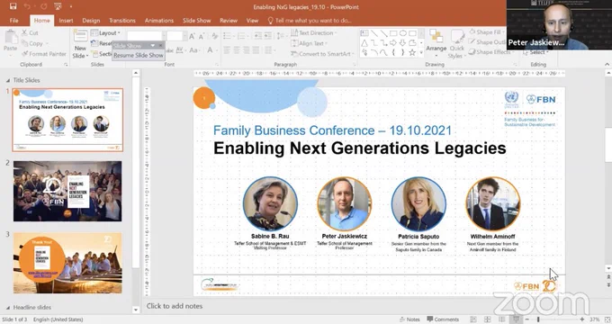This screenshot has height=324, width=612.
Task: Select slide 2 thumbnail with group photo
Action: click(x=67, y=192)
